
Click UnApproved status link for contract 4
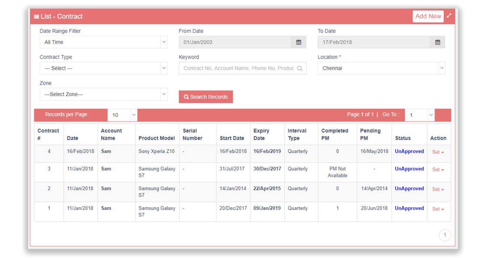click(409, 151)
